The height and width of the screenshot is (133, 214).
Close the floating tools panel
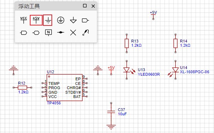click(93, 6)
